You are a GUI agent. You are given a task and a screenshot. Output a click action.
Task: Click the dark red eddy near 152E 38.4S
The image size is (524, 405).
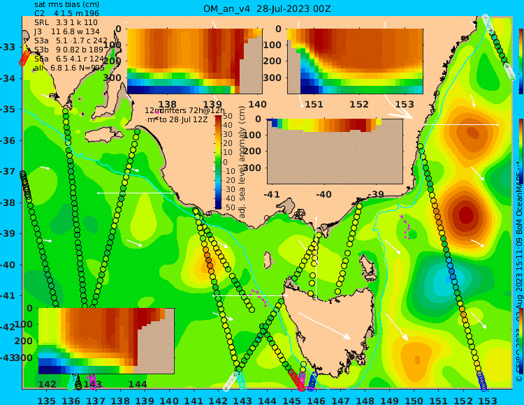click(466, 214)
